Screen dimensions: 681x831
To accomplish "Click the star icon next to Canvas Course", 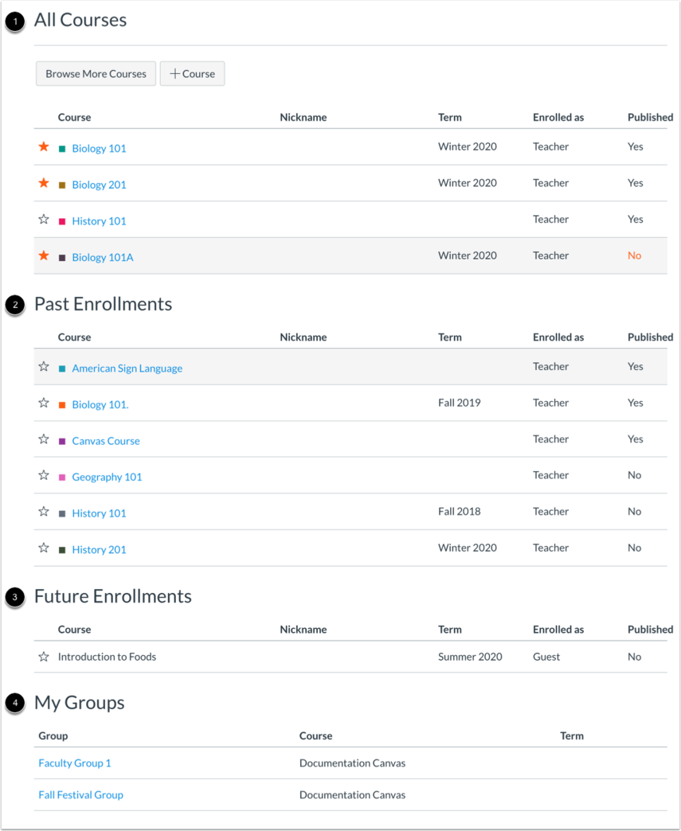I will pyautogui.click(x=44, y=439).
